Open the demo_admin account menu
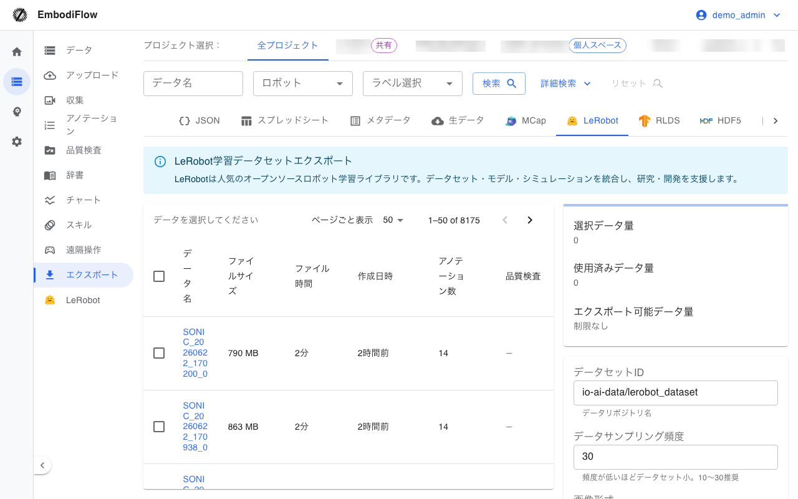798x499 pixels. coord(738,15)
